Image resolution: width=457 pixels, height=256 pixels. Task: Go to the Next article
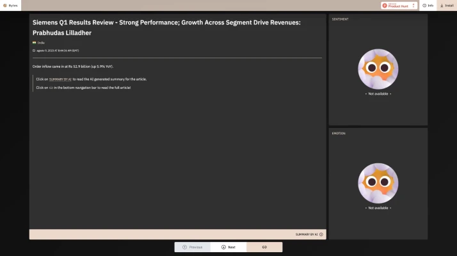click(228, 247)
